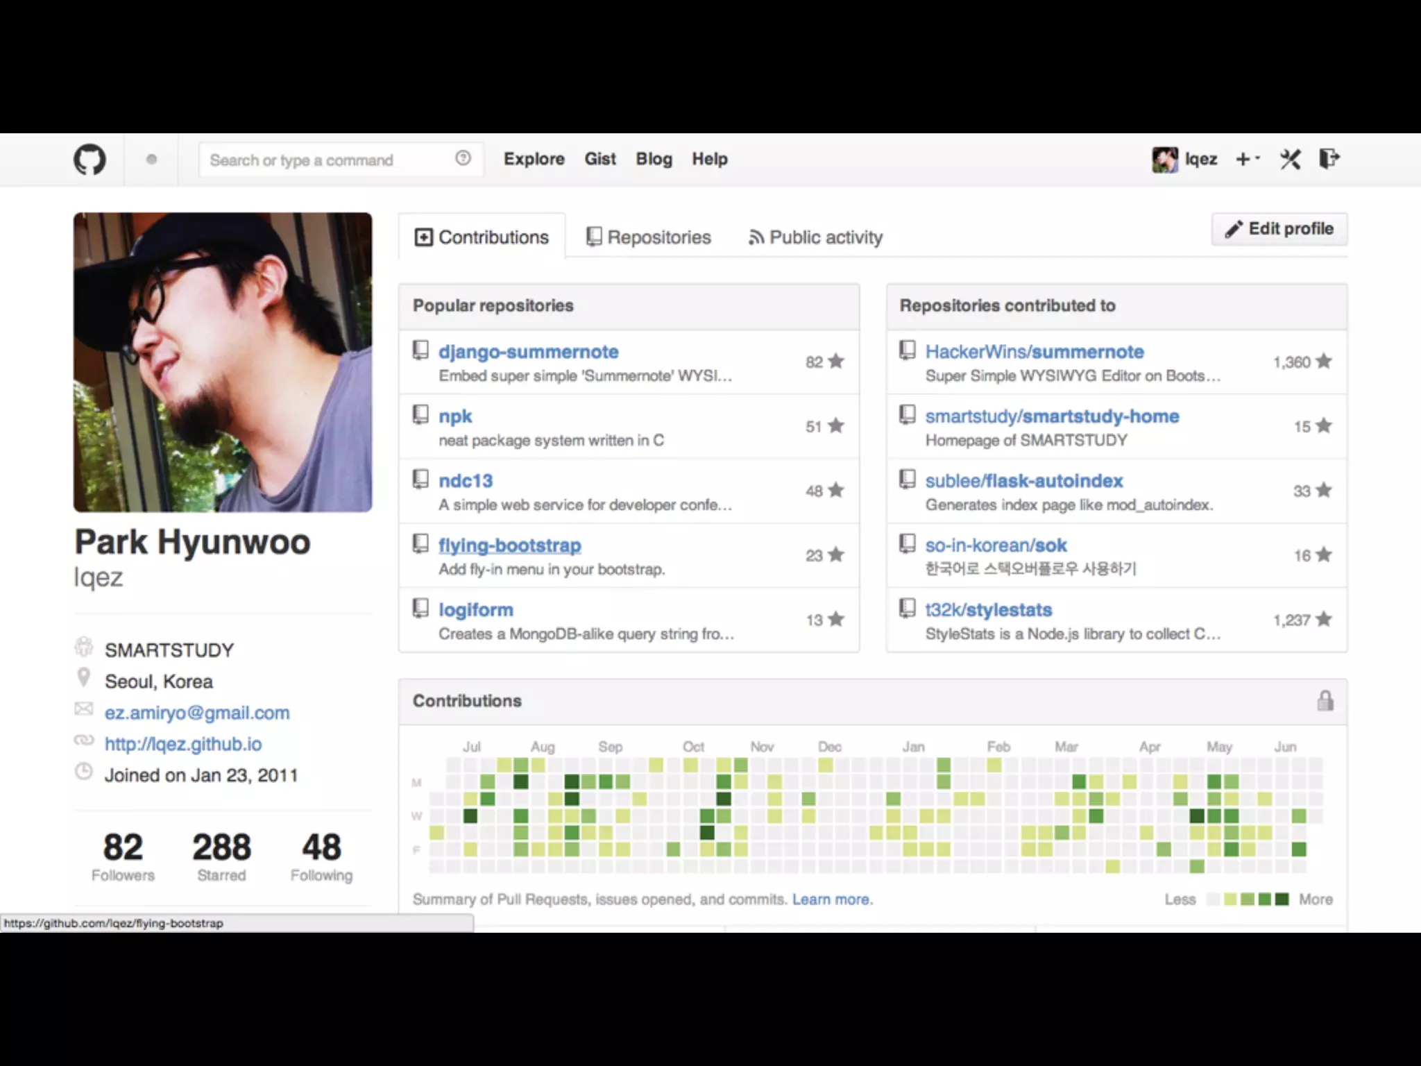Click the star icon beside django-summernote
Screen dimensions: 1421x1066
[x=836, y=362]
